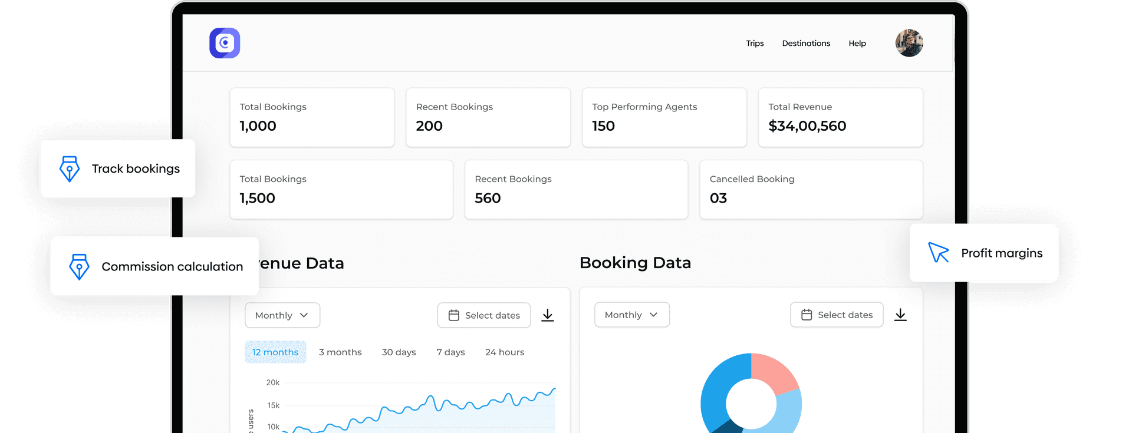Image resolution: width=1132 pixels, height=433 pixels.
Task: Click the Booking Data heading
Action: tap(635, 263)
